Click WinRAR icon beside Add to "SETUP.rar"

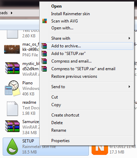[44, 54]
